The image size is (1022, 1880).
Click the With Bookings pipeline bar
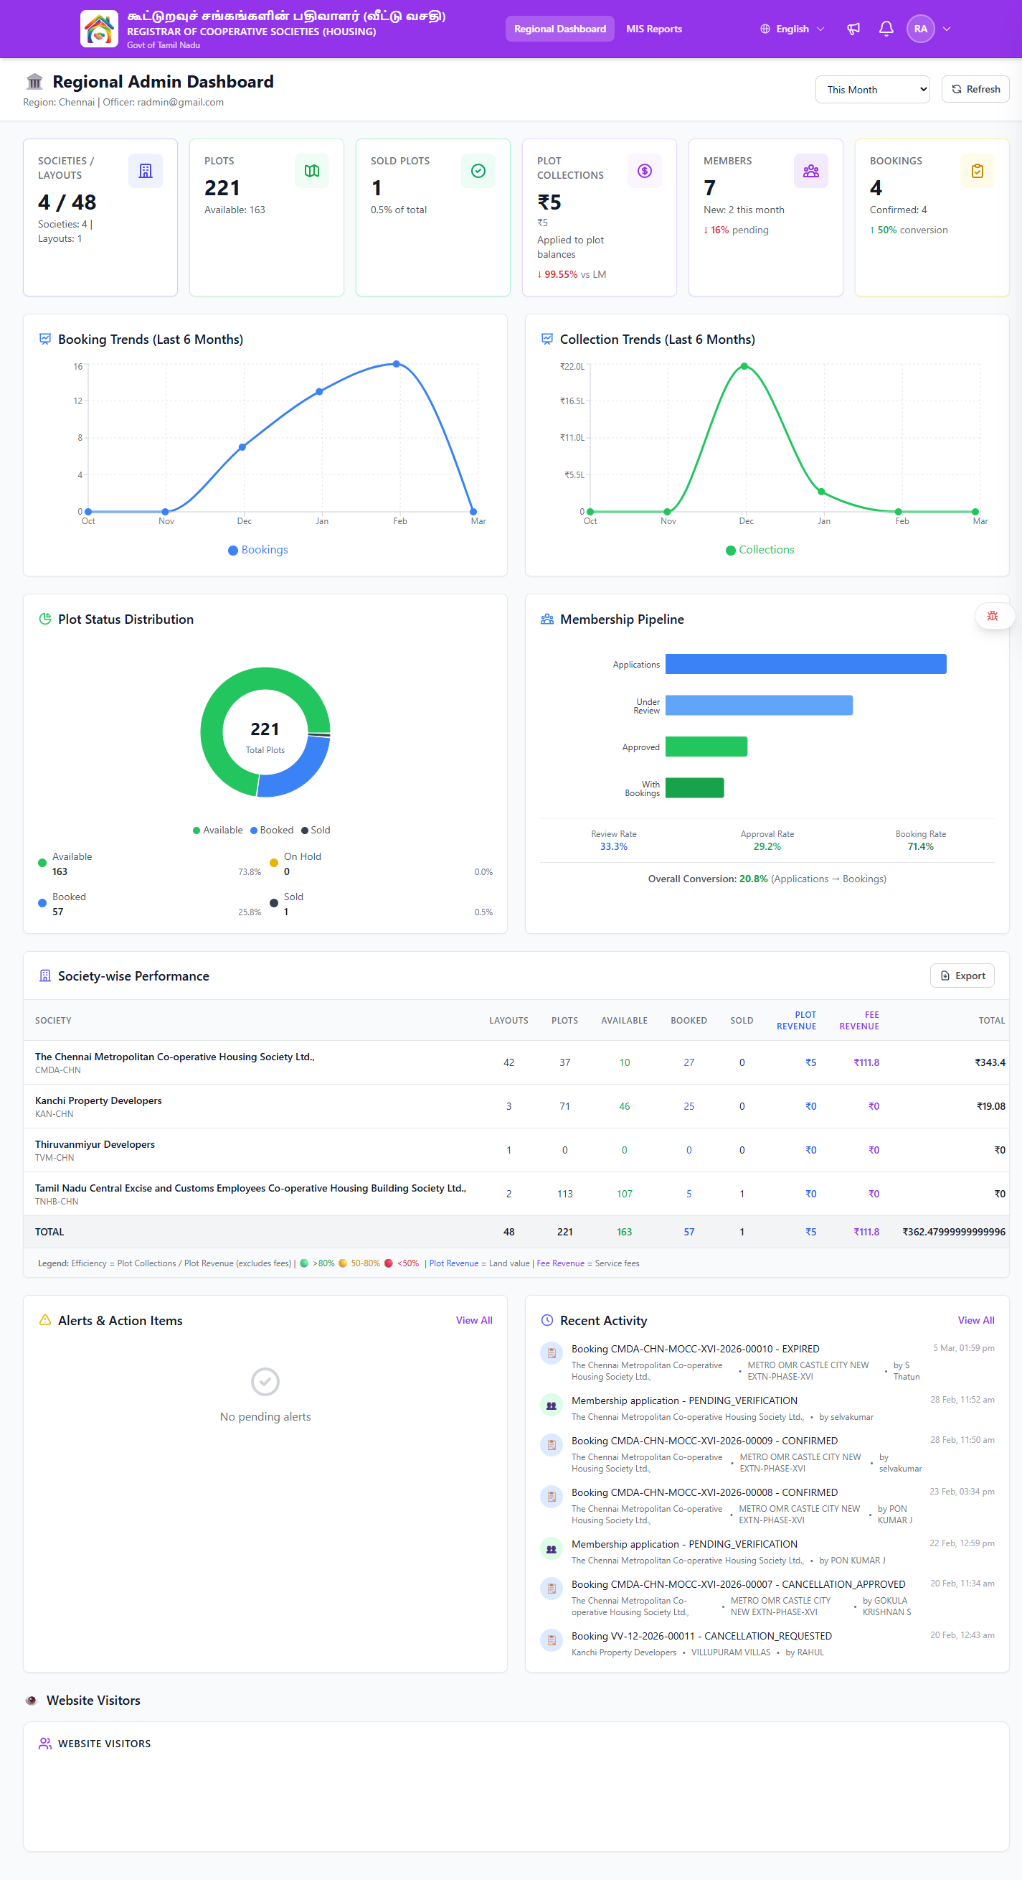click(695, 788)
